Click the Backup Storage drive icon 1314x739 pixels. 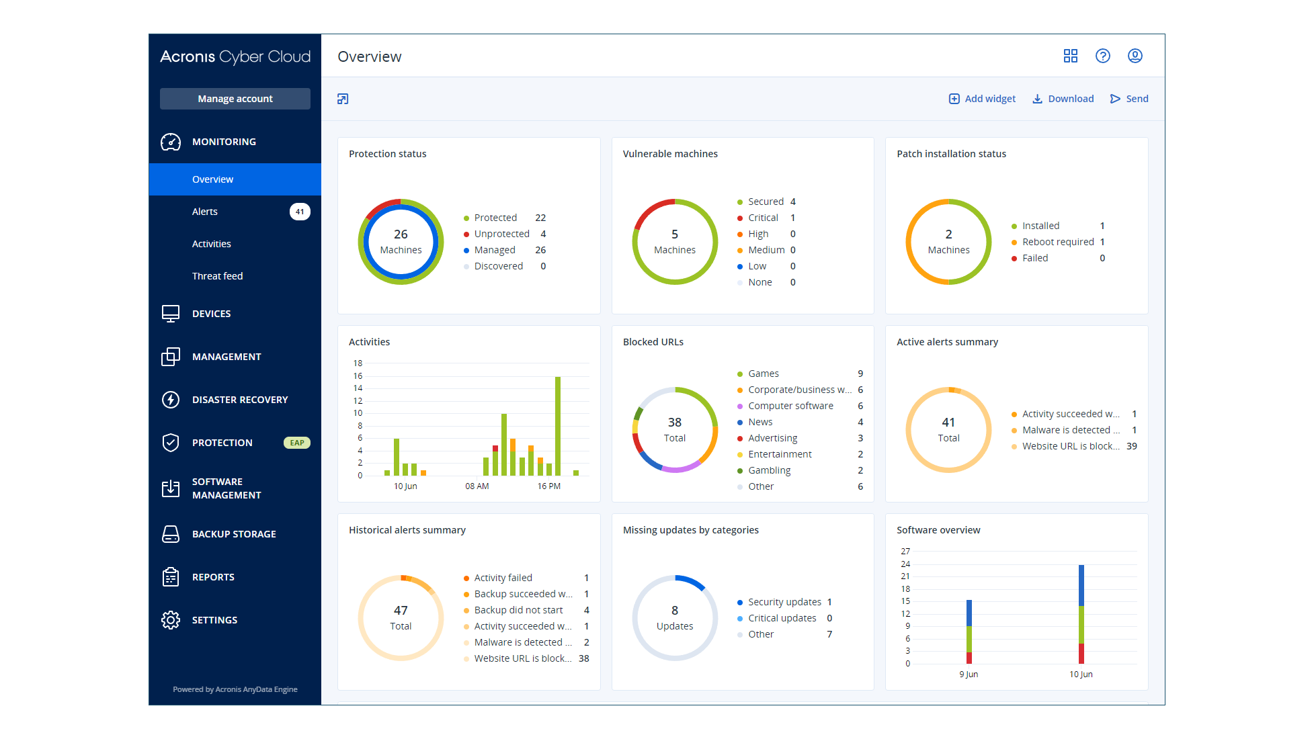coord(171,534)
